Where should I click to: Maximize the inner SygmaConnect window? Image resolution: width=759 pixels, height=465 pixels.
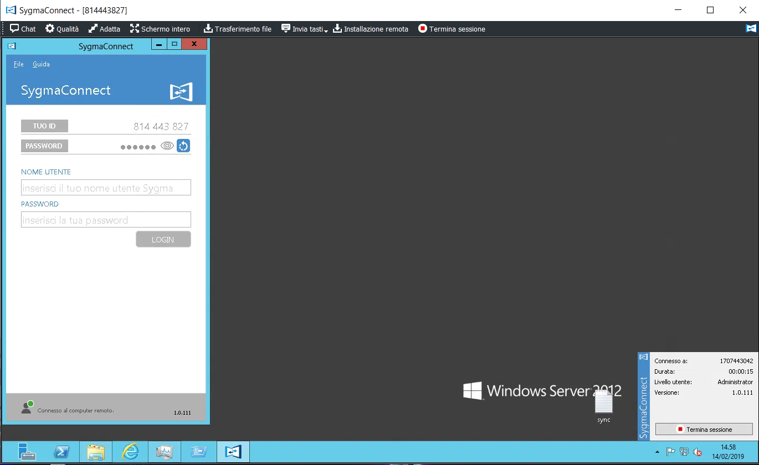click(174, 44)
